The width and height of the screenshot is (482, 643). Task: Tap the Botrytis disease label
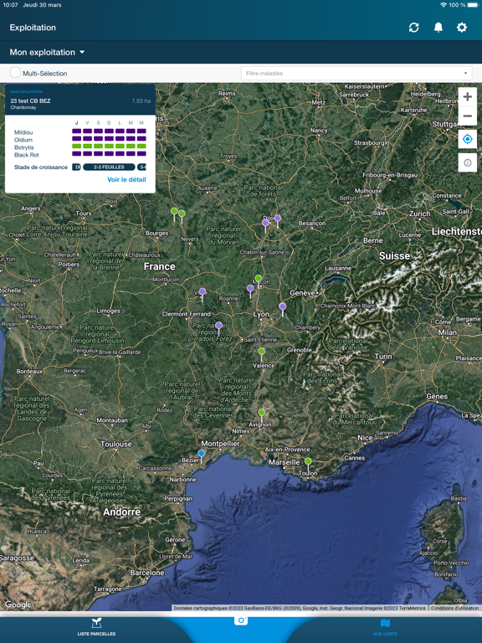click(x=24, y=147)
